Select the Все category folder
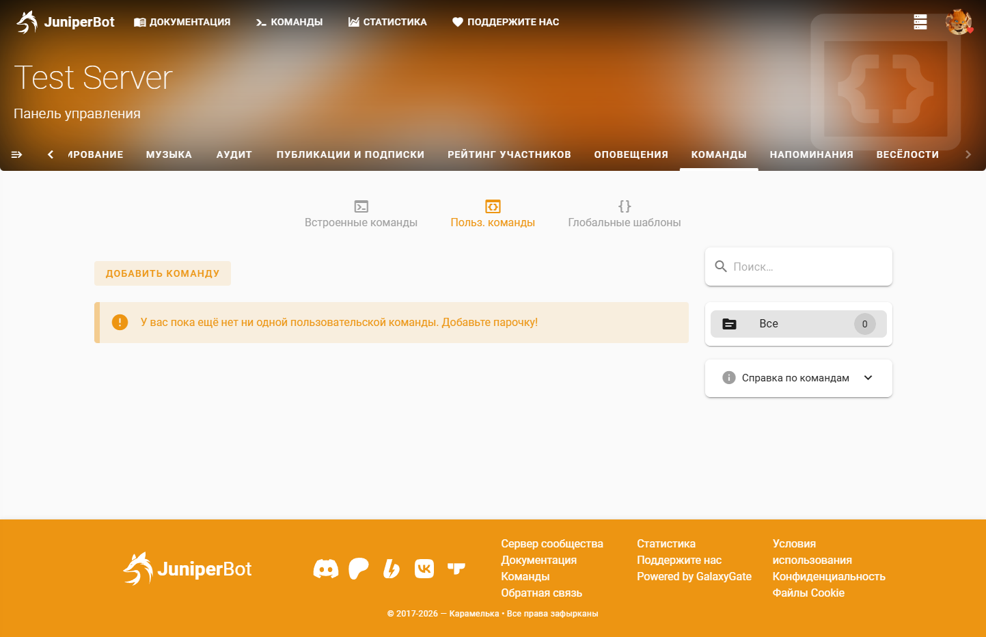 point(798,324)
